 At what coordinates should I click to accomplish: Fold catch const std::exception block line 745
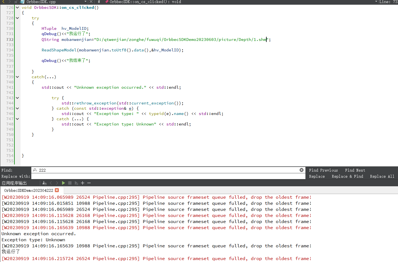pyautogui.click(x=17, y=108)
